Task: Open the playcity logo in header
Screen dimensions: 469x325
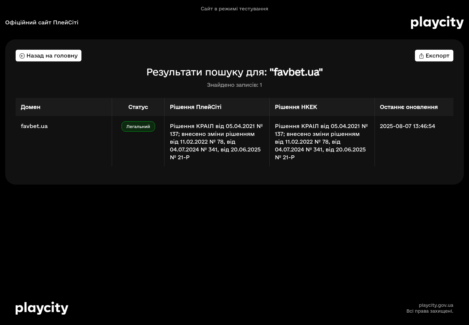Action: tap(437, 22)
